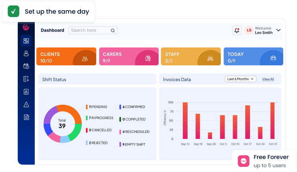Click the purple Empty Shift legend swatch
The width and height of the screenshot is (297, 172).
pos(120,144)
